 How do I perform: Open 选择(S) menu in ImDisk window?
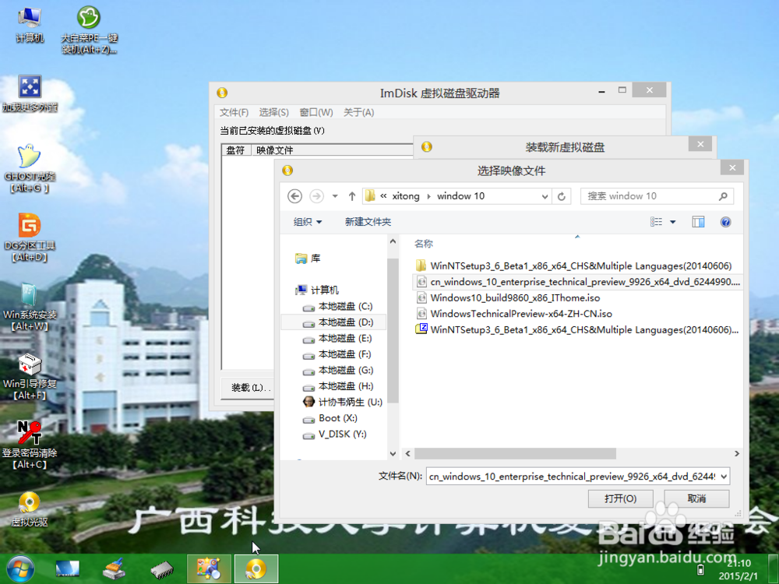[x=273, y=113]
